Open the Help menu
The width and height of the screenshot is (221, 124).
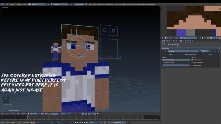(x=25, y=4)
